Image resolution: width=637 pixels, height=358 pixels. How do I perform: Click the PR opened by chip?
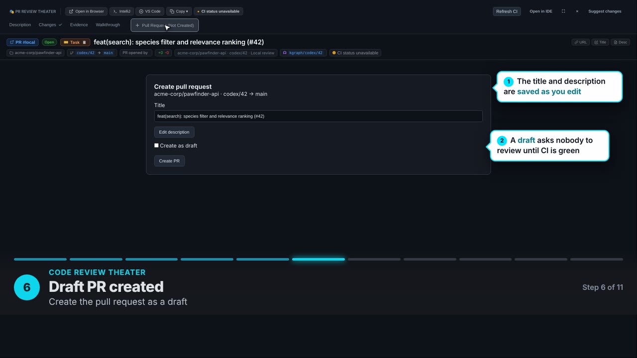click(136, 53)
